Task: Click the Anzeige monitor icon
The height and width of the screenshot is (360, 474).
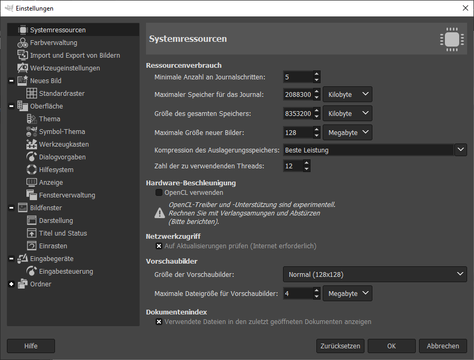Action: click(32, 183)
